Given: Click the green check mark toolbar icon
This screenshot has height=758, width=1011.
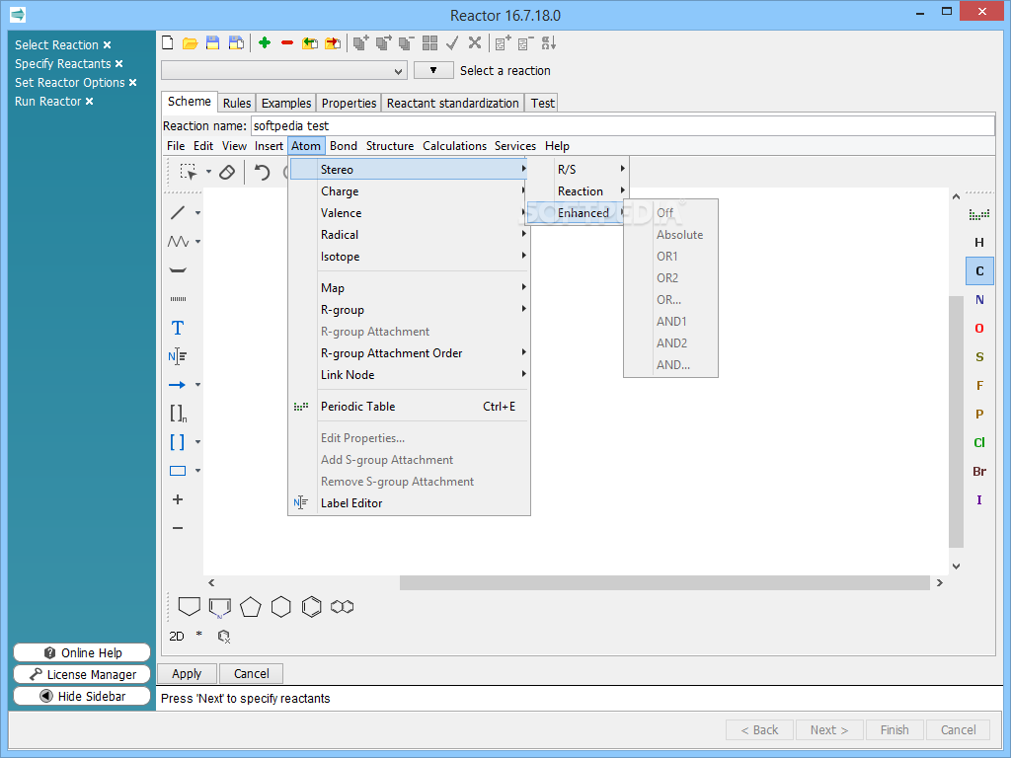Looking at the screenshot, I should coord(452,43).
